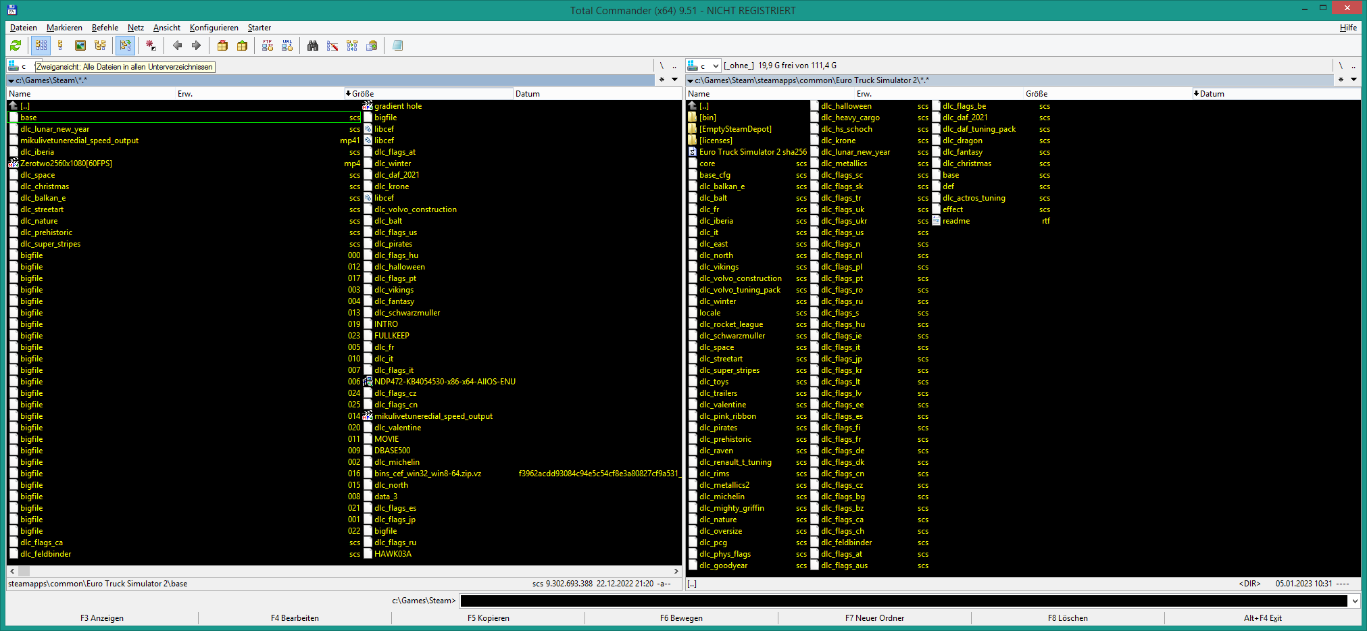Click the left panel root directory backslash
This screenshot has height=631, width=1367.
(x=662, y=66)
